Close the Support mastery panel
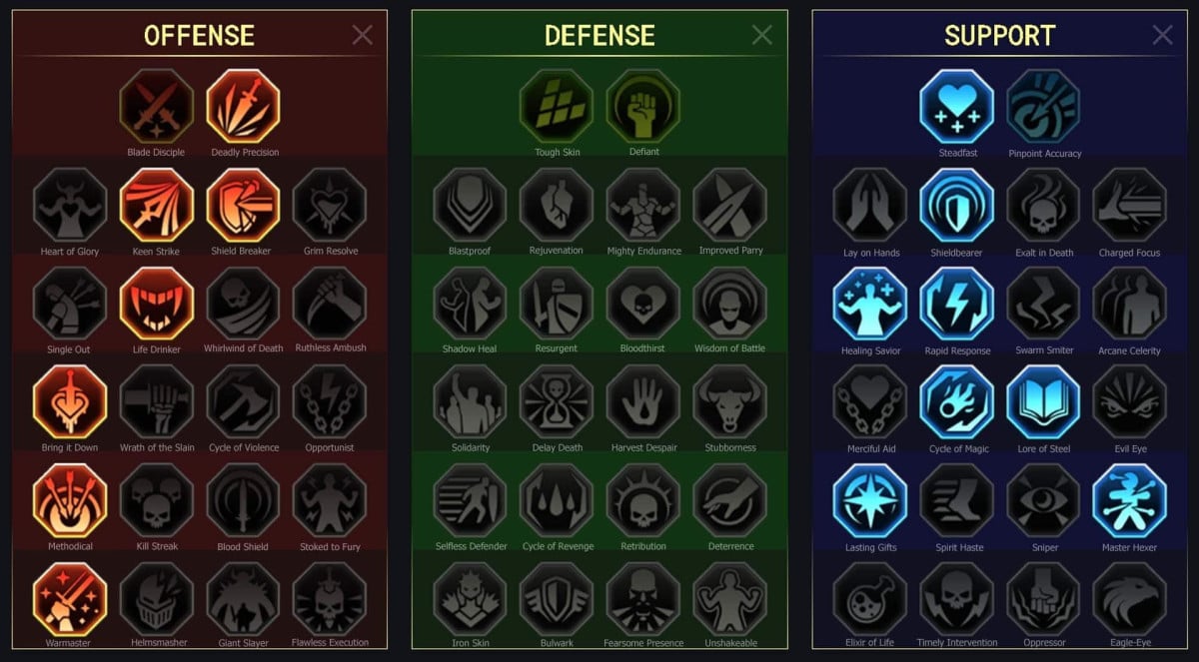The height and width of the screenshot is (662, 1199). point(1163,35)
